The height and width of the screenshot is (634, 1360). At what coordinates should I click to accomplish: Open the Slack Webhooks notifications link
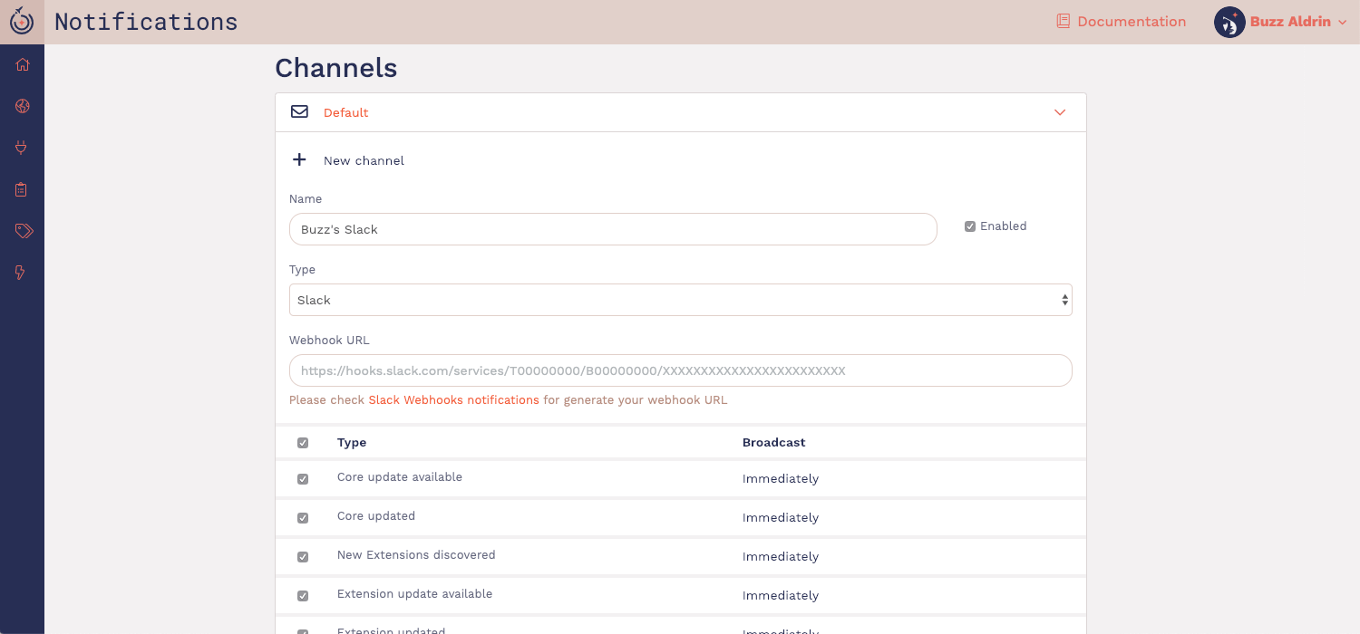pos(453,400)
